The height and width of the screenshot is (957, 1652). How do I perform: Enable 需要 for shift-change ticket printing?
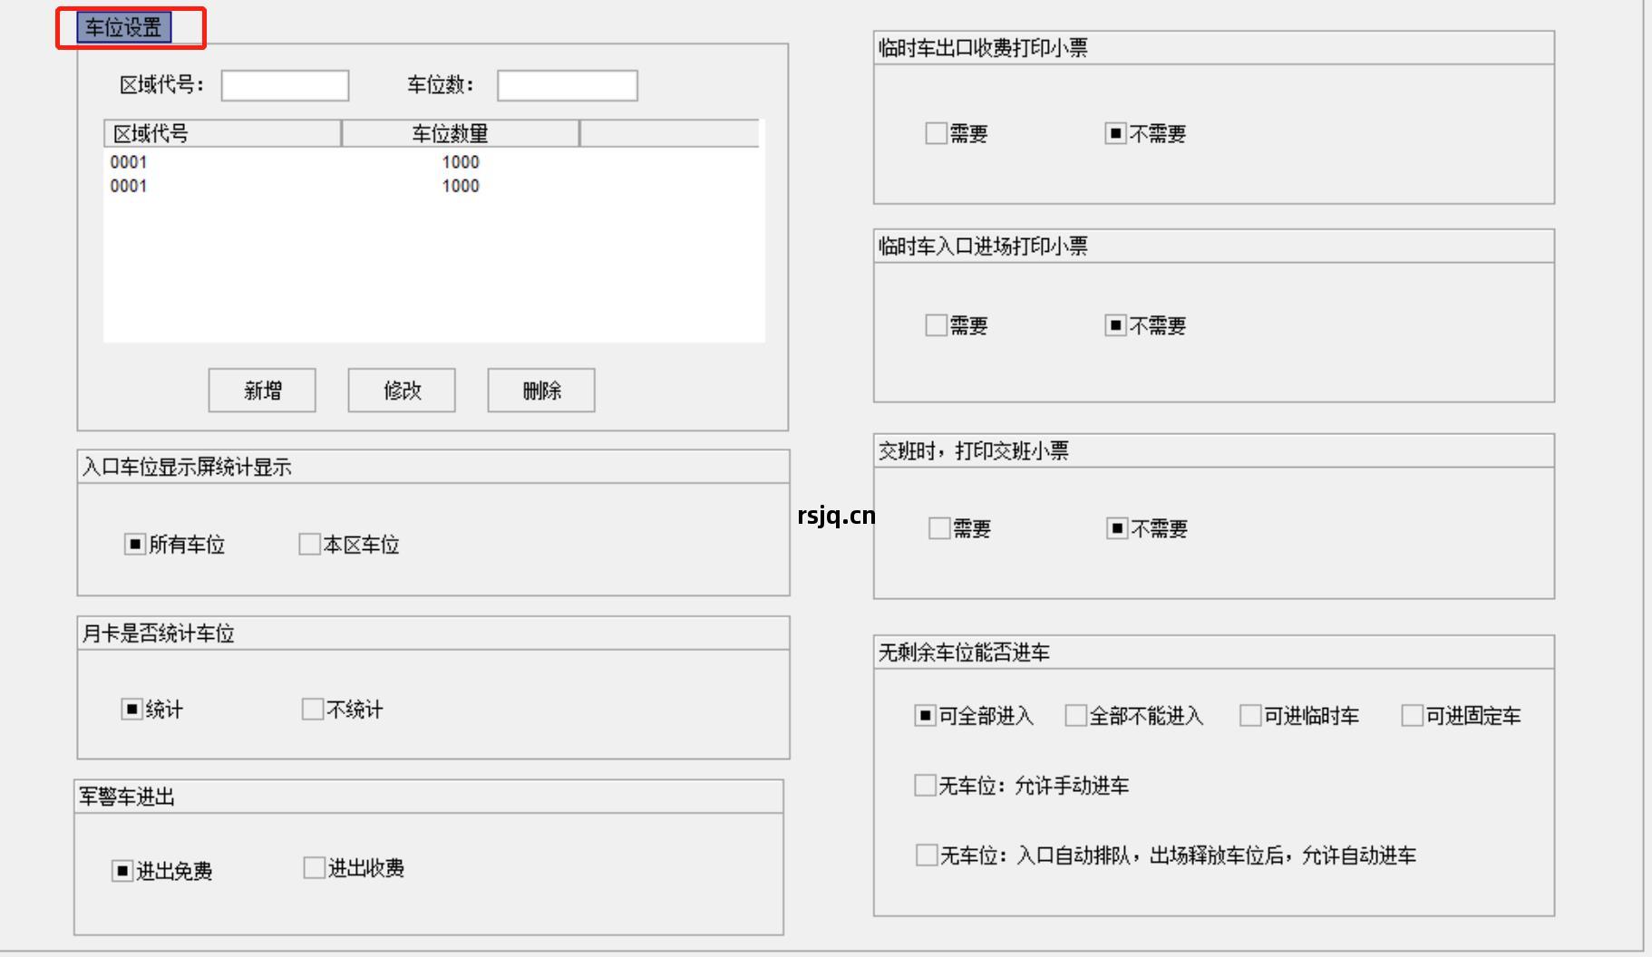(938, 527)
